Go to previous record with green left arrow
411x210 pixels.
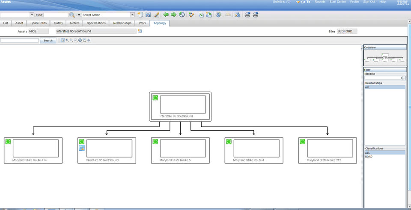click(x=166, y=15)
